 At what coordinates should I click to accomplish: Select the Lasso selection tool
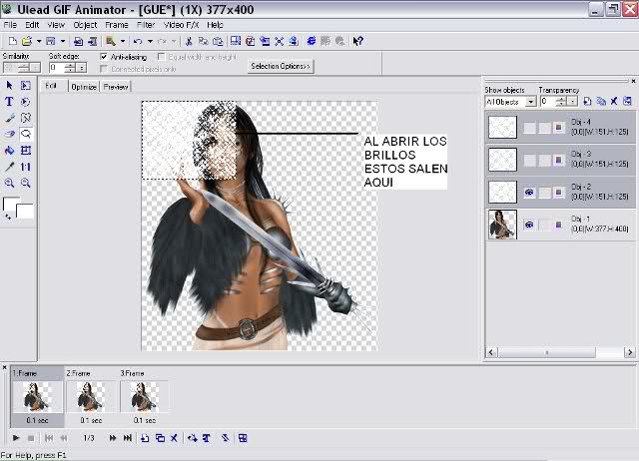(26, 134)
